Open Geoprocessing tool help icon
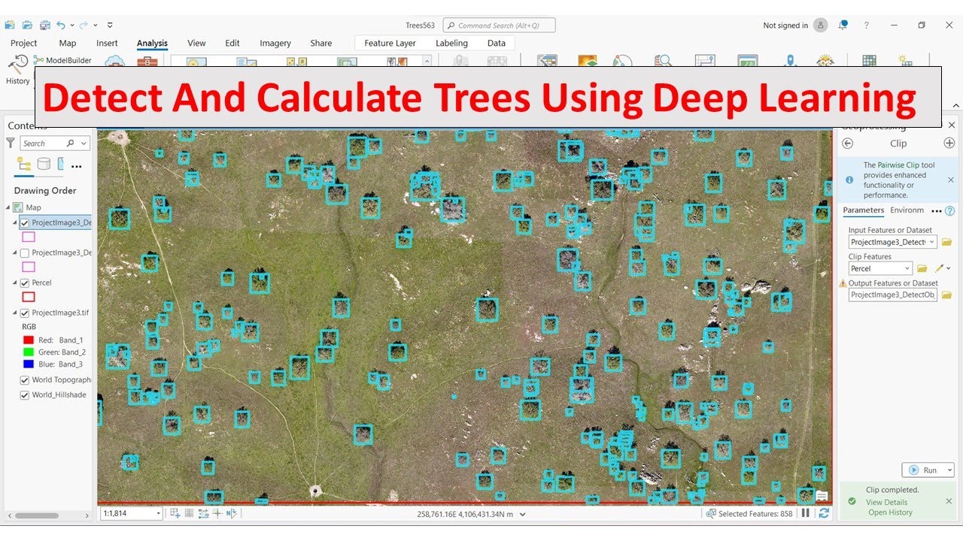 point(950,210)
